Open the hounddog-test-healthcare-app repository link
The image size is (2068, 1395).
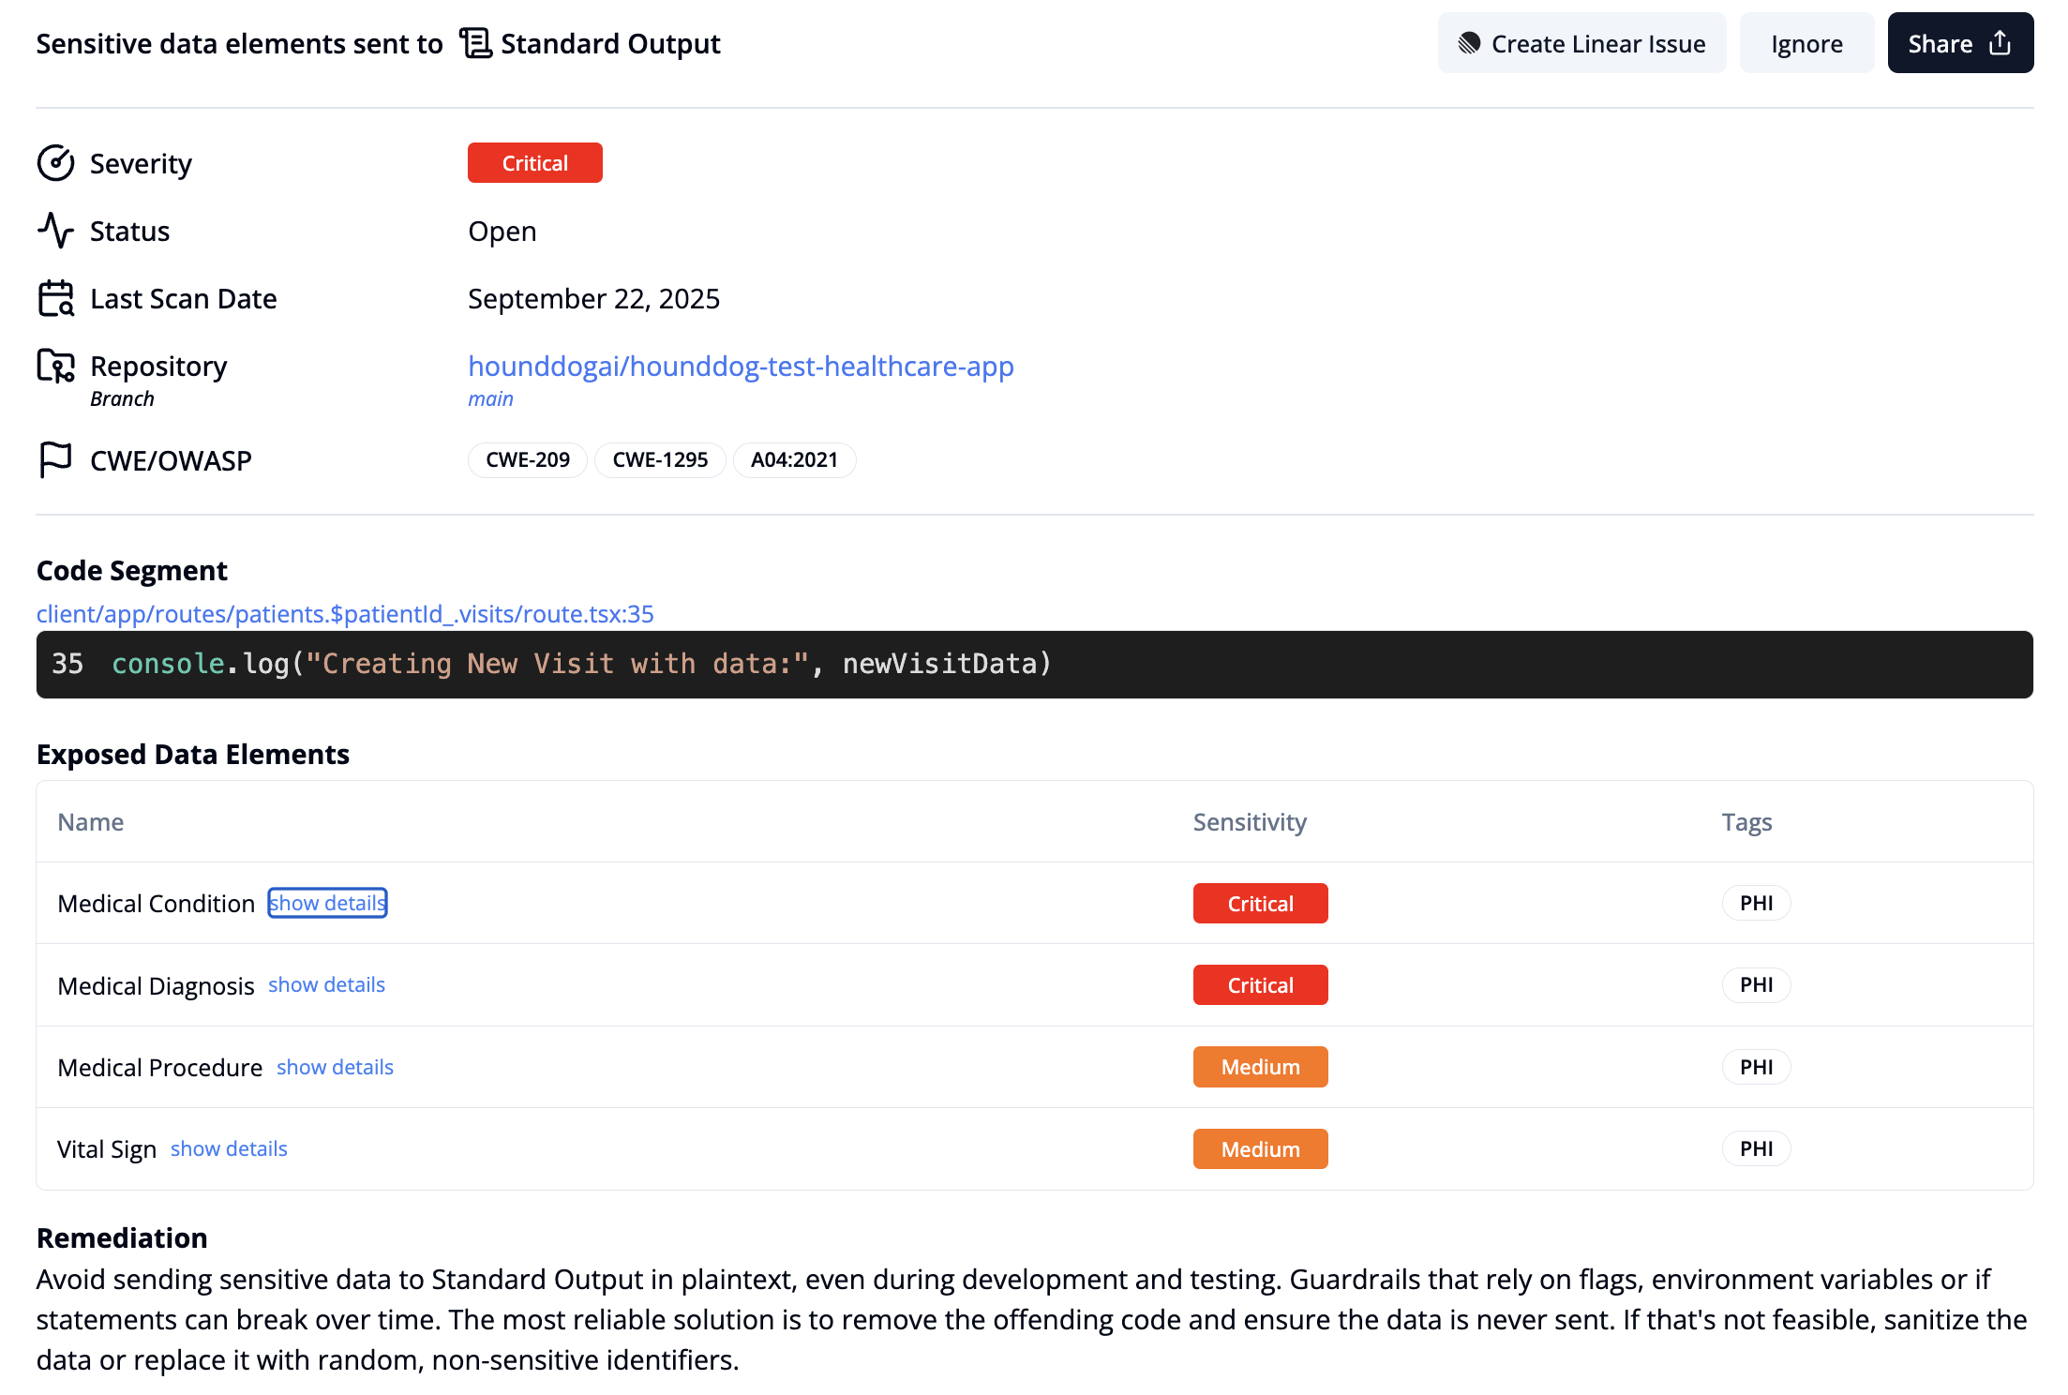(x=741, y=366)
